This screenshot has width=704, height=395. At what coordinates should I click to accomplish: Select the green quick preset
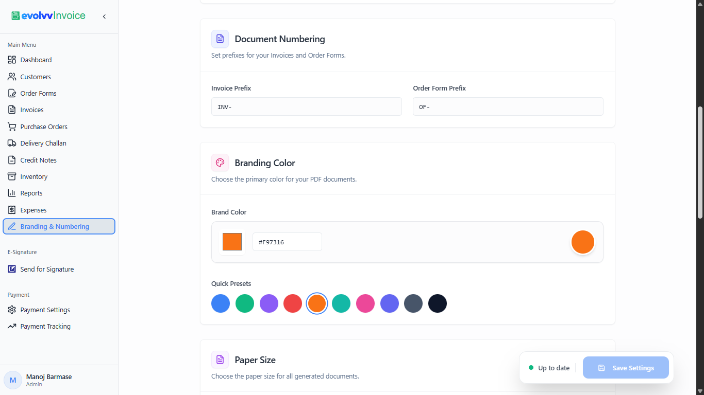click(x=245, y=303)
